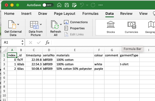Click the Save floppy disk icon

click(67, 5)
